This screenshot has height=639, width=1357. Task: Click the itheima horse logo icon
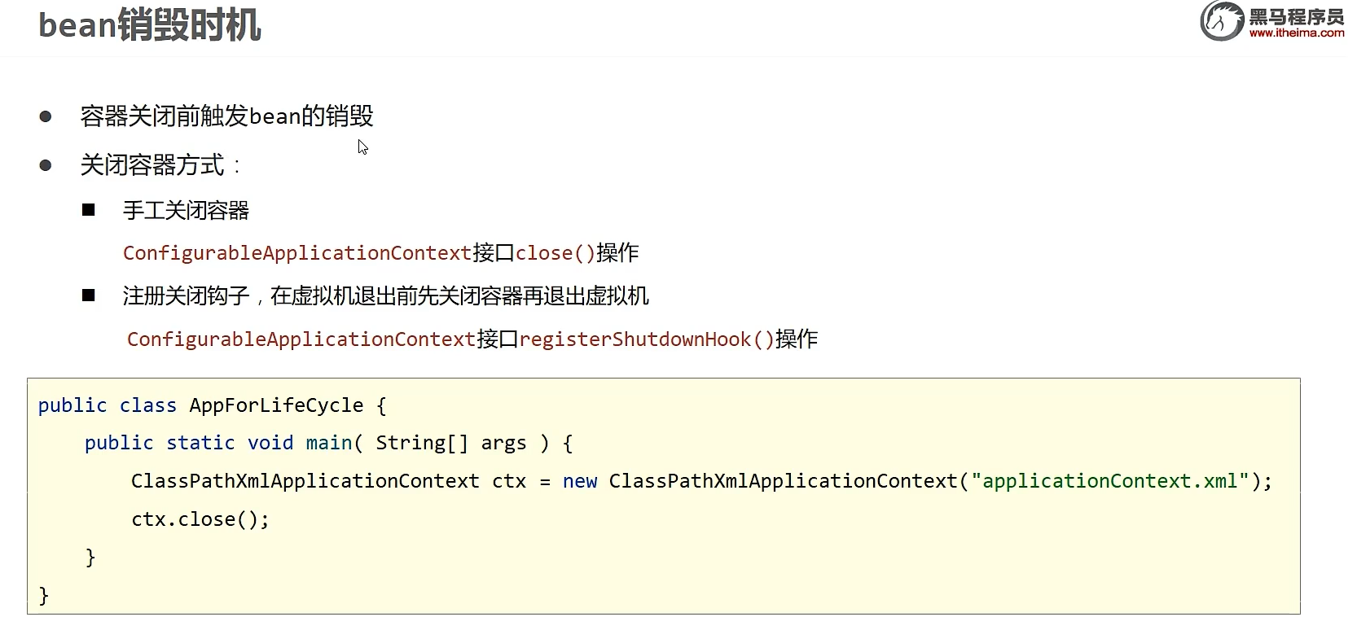pyautogui.click(x=1222, y=20)
